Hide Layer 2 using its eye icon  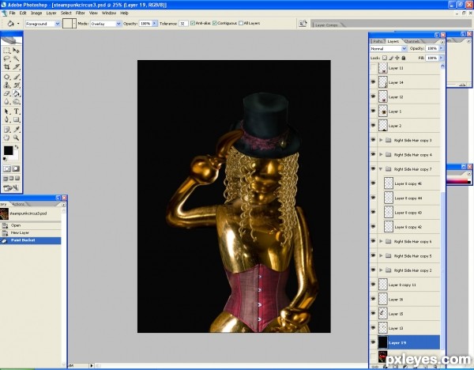(373, 125)
